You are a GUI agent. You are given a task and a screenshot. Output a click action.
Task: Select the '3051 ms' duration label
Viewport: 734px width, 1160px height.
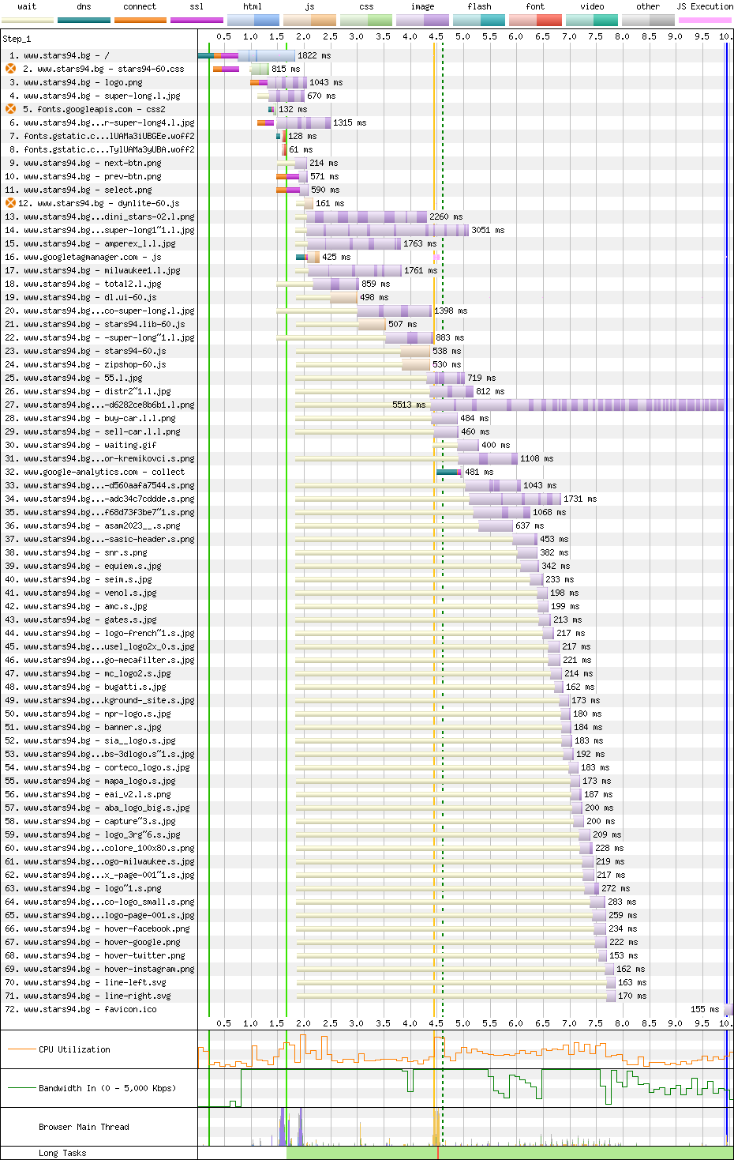(x=488, y=230)
